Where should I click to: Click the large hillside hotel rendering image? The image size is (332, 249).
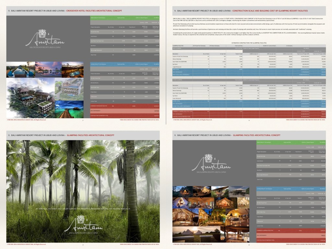pos(30,98)
